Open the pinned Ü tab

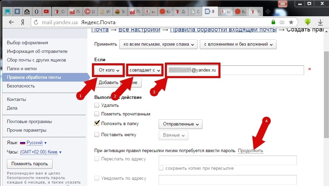pyautogui.click(x=37, y=11)
